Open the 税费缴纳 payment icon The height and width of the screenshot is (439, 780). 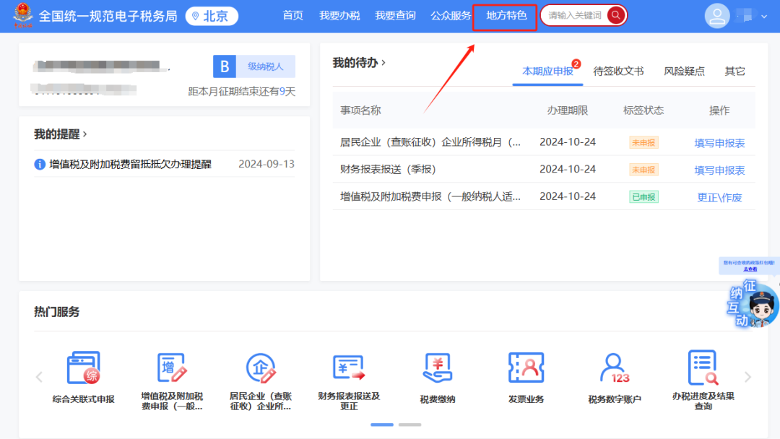(x=437, y=372)
